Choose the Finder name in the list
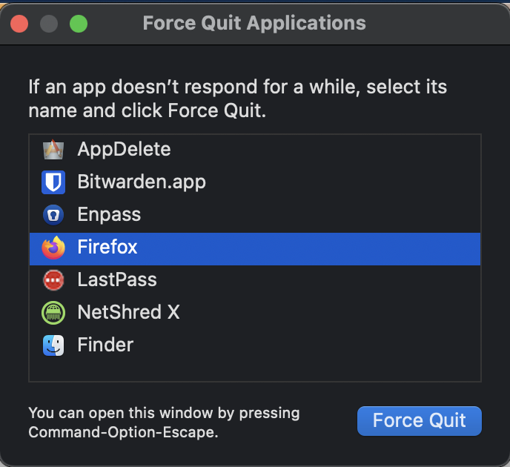510x467 pixels. pos(105,345)
